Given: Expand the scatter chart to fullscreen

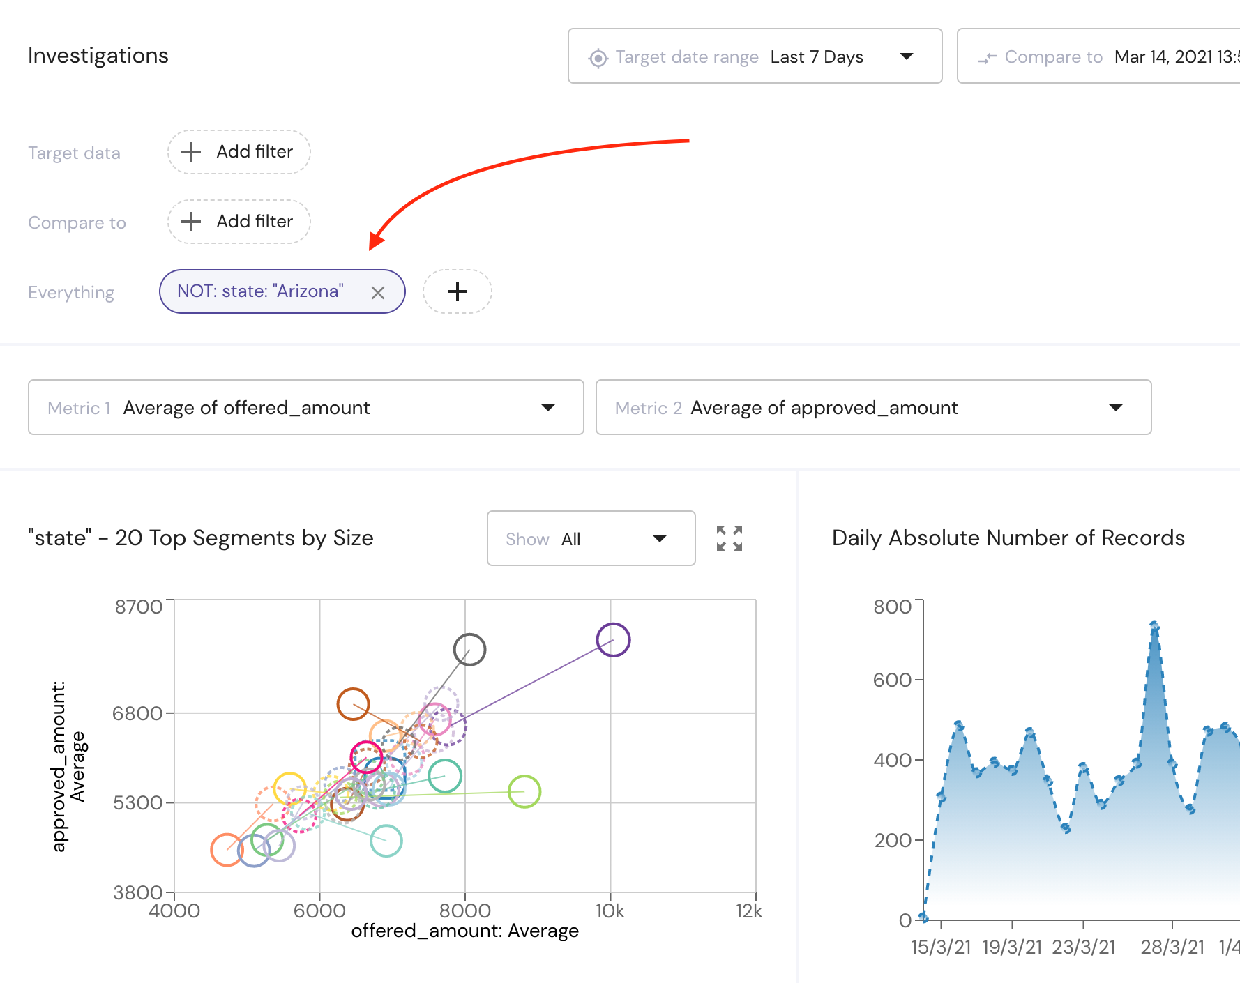Looking at the screenshot, I should click(729, 538).
